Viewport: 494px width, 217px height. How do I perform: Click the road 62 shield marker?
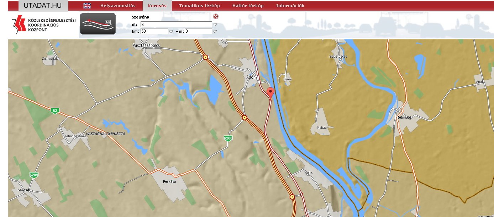tap(54, 110)
